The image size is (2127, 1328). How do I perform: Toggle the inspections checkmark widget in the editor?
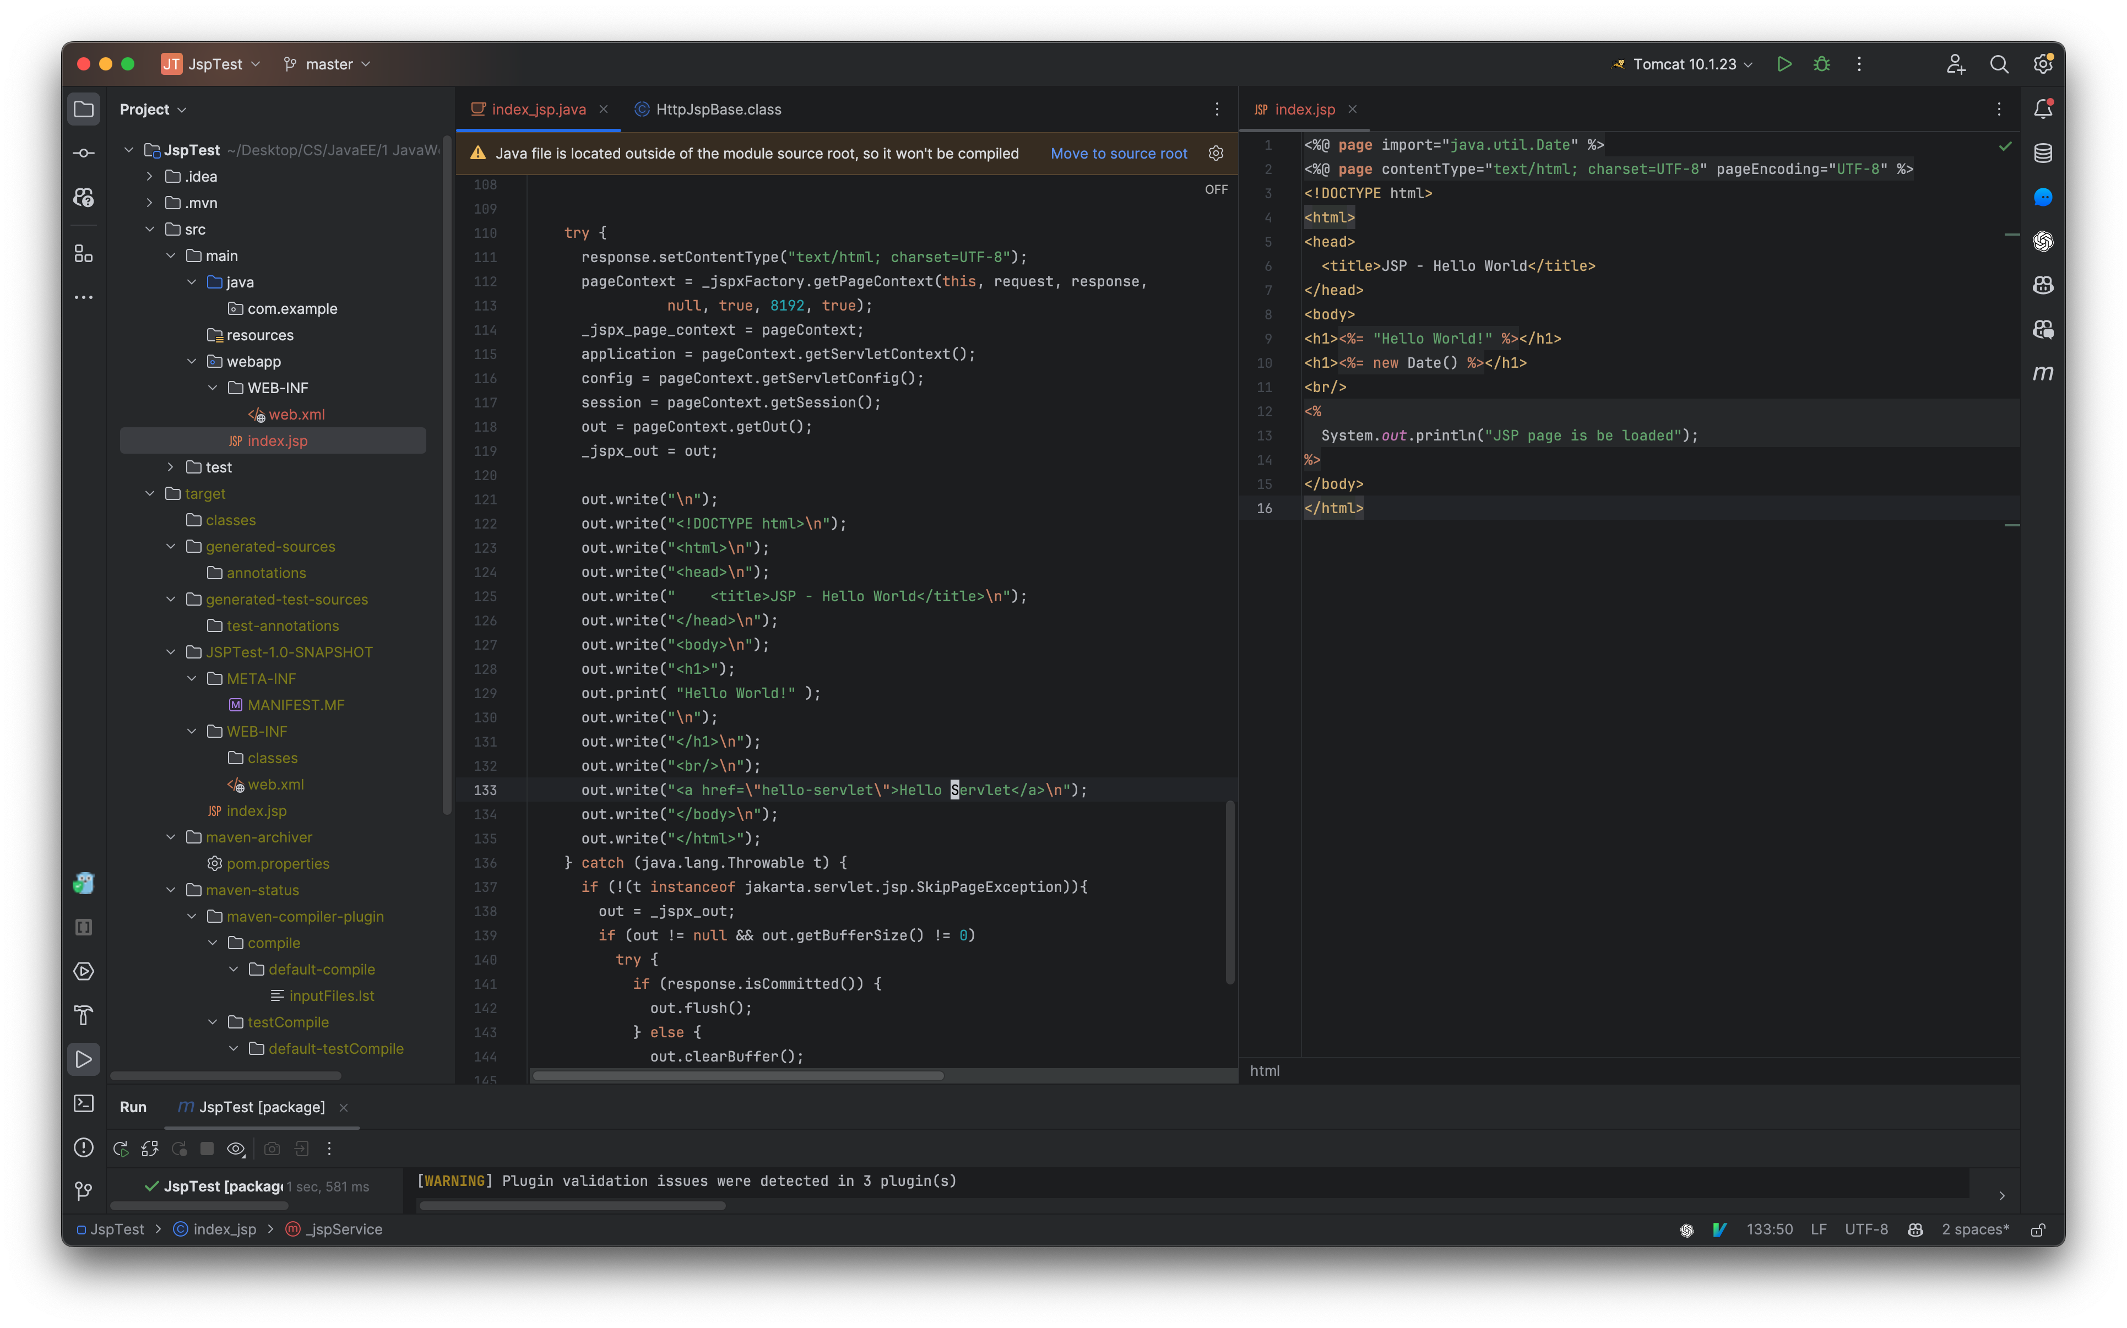click(x=2006, y=146)
